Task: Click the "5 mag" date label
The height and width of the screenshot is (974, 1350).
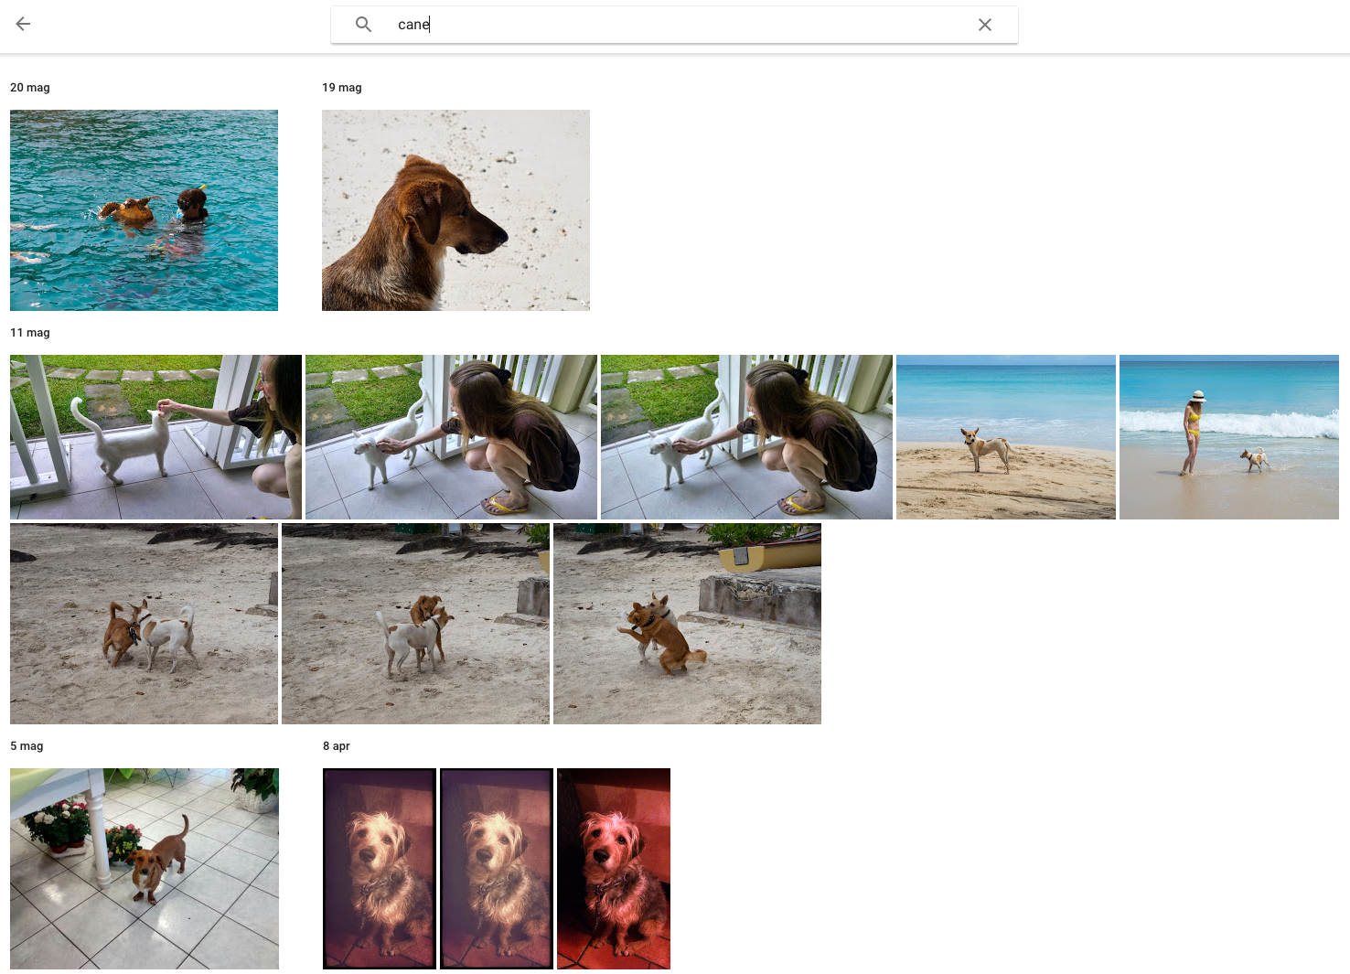Action: [x=27, y=746]
